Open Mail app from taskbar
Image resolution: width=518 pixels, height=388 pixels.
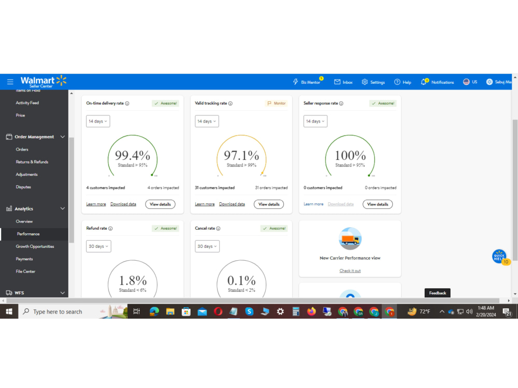click(202, 311)
